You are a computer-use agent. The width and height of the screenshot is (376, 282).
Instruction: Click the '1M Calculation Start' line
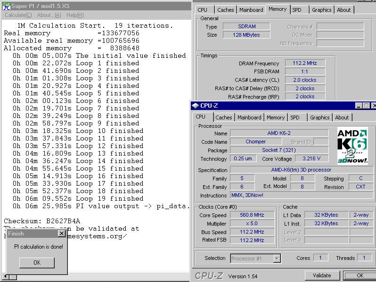point(95,25)
